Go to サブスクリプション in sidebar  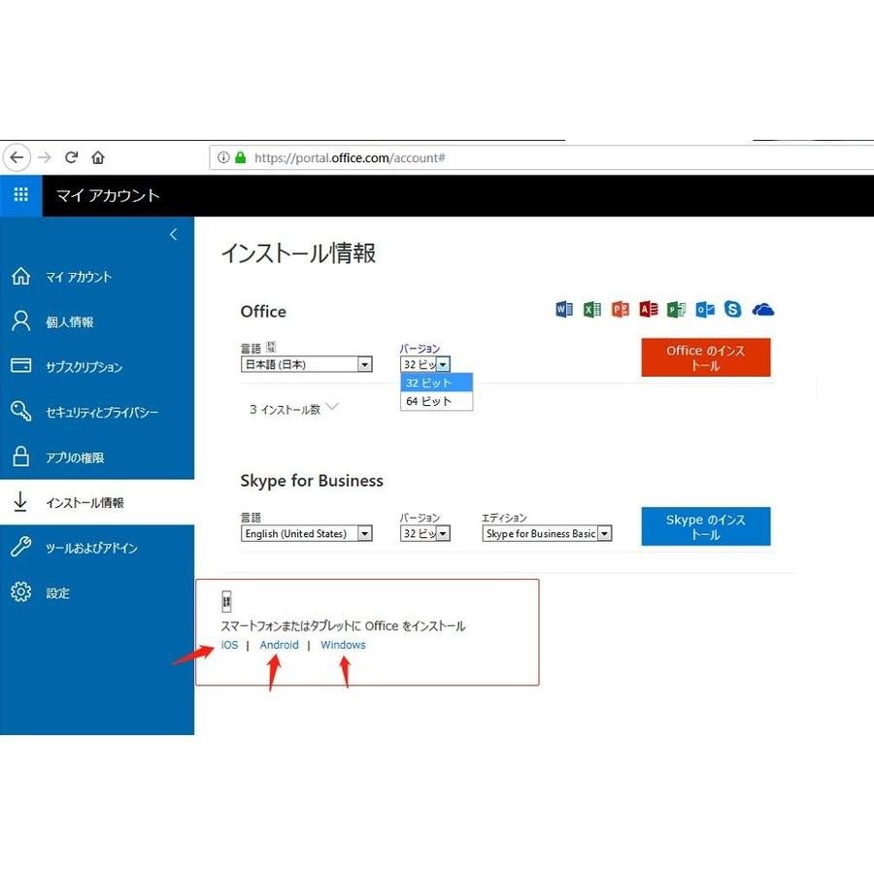click(84, 367)
